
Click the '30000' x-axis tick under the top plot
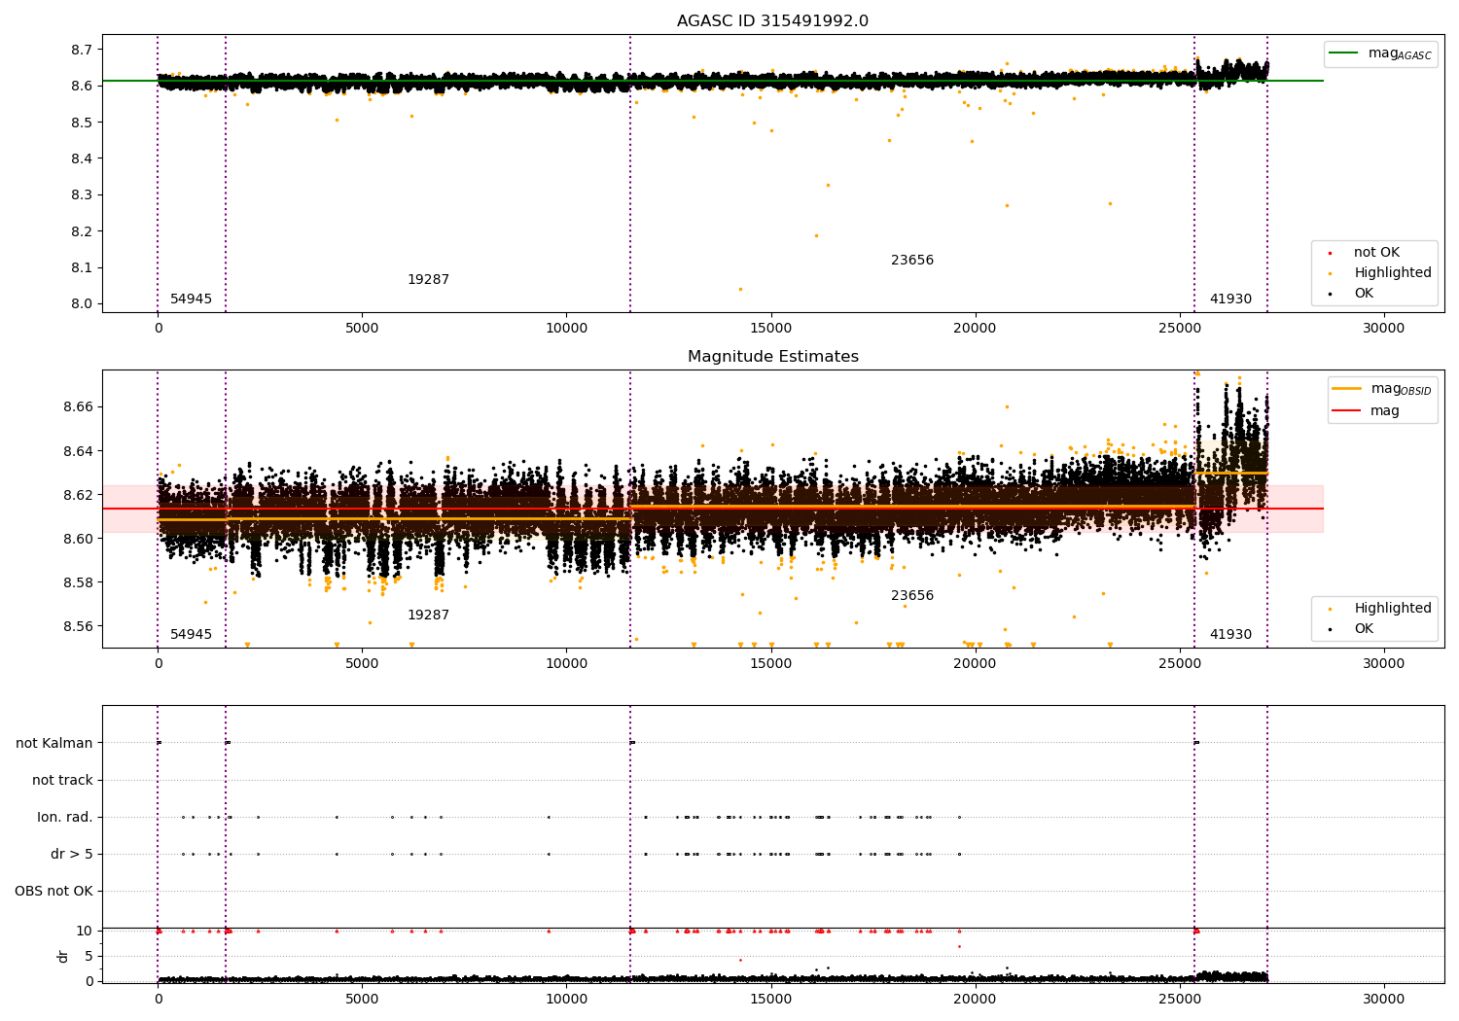point(1383,329)
